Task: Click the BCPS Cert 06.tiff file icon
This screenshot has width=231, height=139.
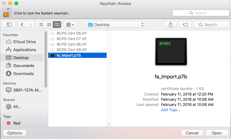Action: (x=53, y=33)
